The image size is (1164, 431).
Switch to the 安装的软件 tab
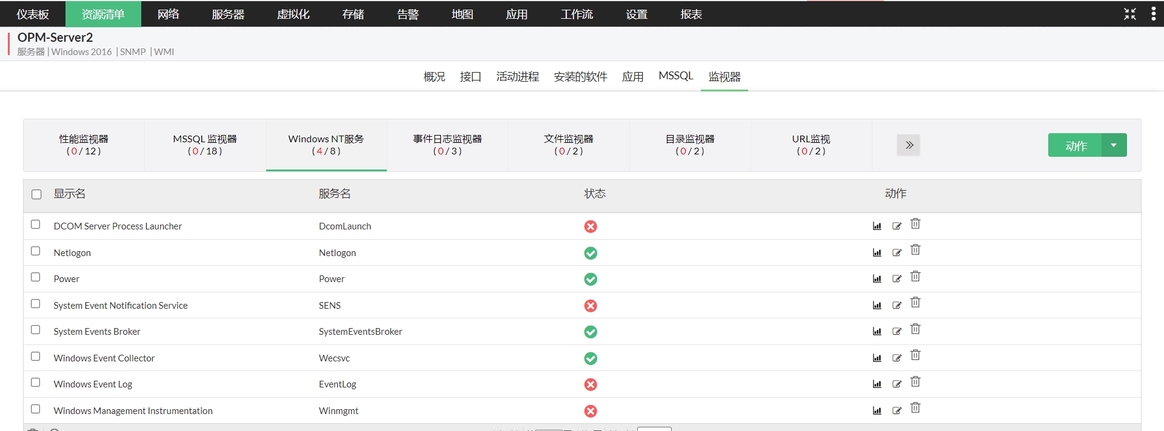pos(581,77)
